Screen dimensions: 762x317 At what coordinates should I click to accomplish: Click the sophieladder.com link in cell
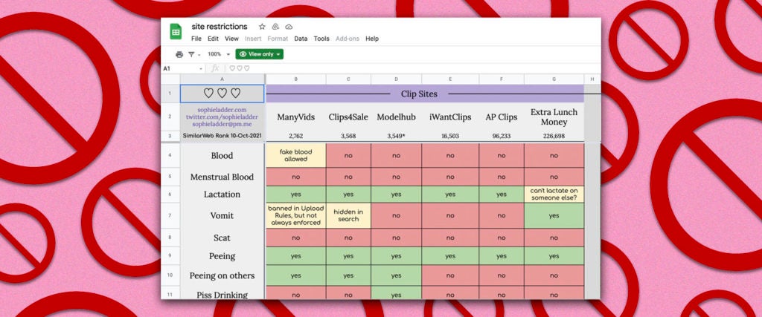click(222, 110)
